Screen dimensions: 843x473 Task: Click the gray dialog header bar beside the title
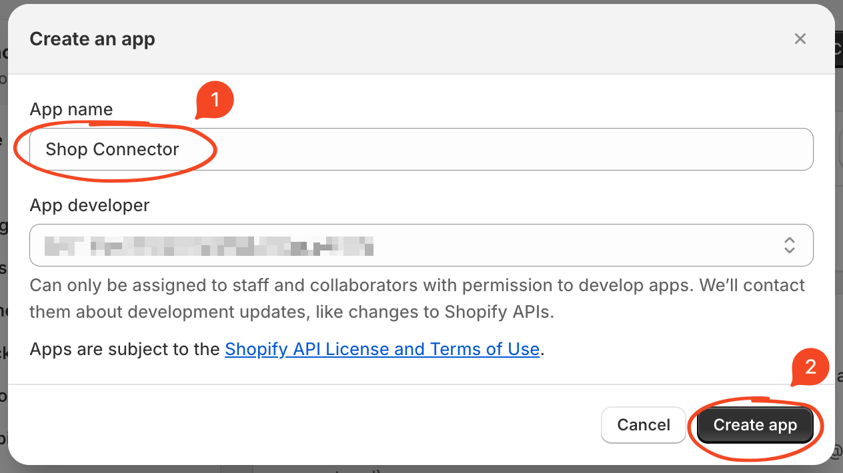click(467, 39)
